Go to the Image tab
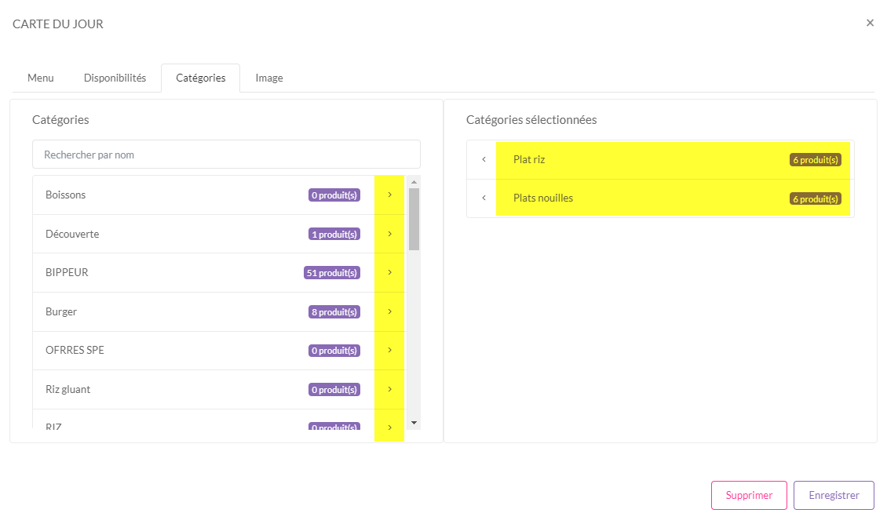This screenshot has width=887, height=524. [x=269, y=78]
